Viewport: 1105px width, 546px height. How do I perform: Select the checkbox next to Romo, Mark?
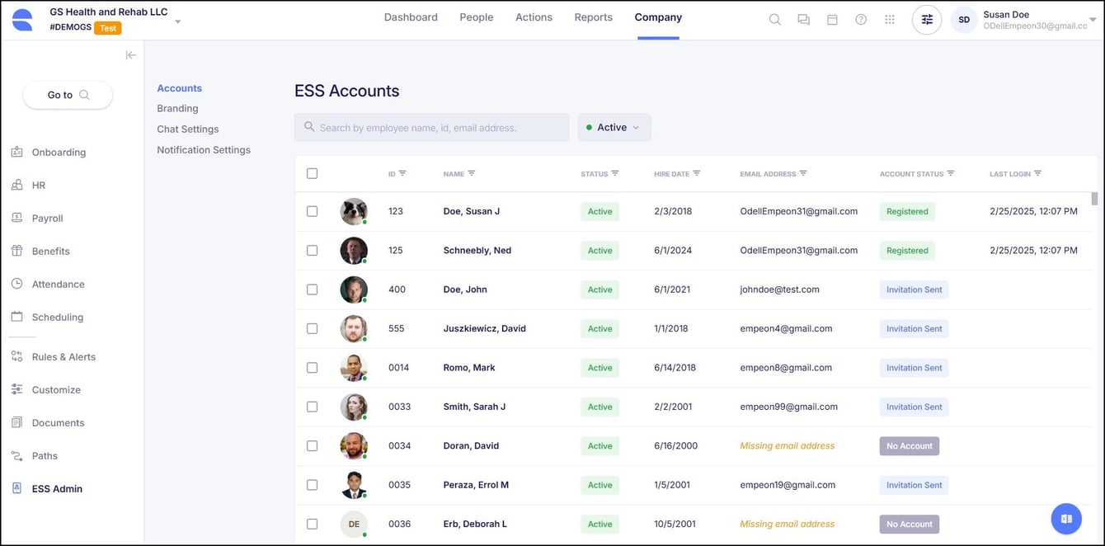click(x=312, y=367)
